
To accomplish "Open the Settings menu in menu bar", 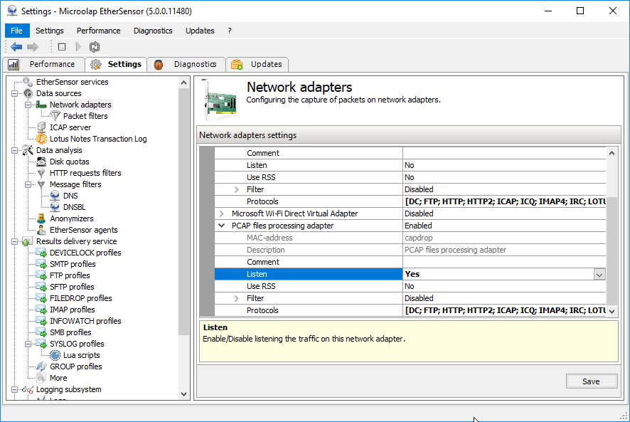I will (50, 31).
